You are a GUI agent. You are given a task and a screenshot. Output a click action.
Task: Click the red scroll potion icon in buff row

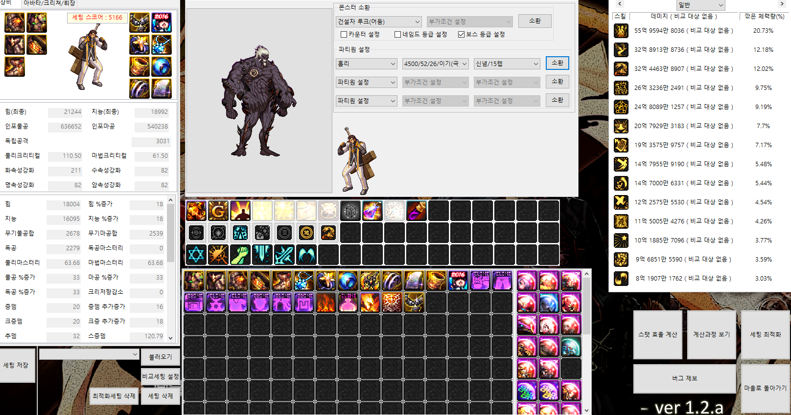417,211
